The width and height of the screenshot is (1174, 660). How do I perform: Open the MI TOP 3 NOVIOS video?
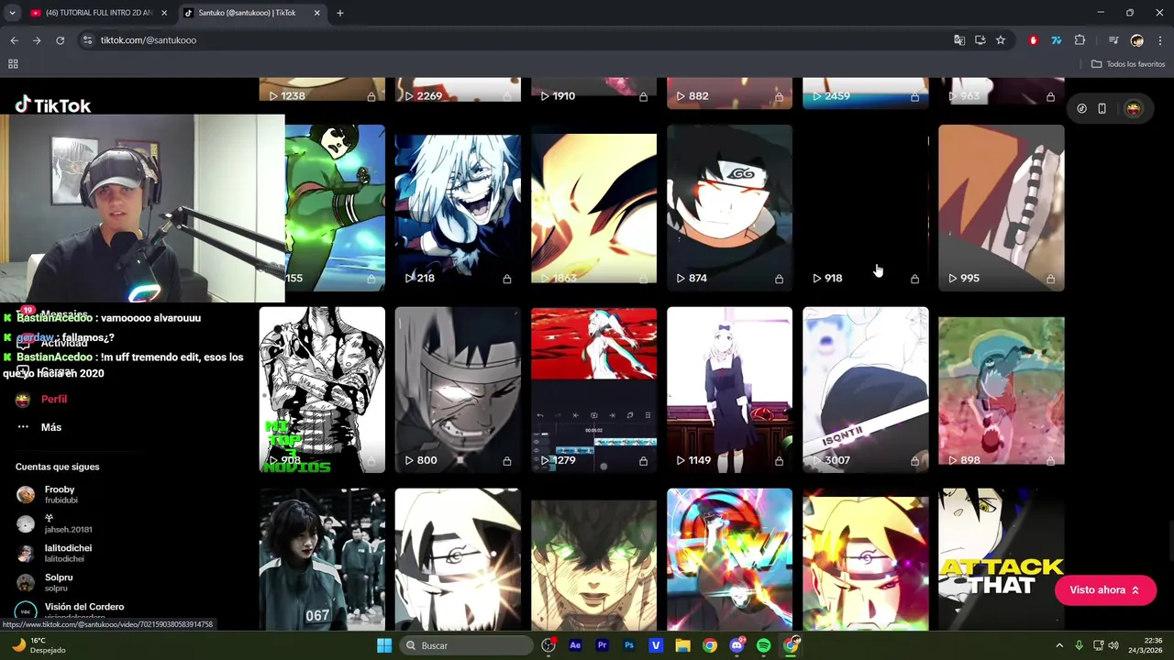tap(322, 390)
